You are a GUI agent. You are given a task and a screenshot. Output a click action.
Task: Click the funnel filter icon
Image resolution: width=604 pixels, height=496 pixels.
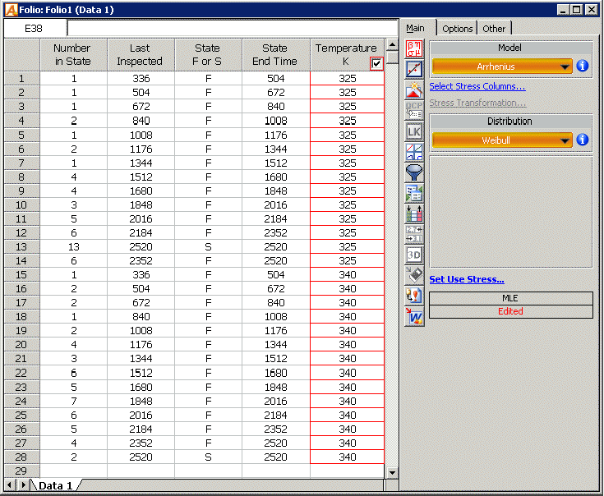[x=414, y=172]
